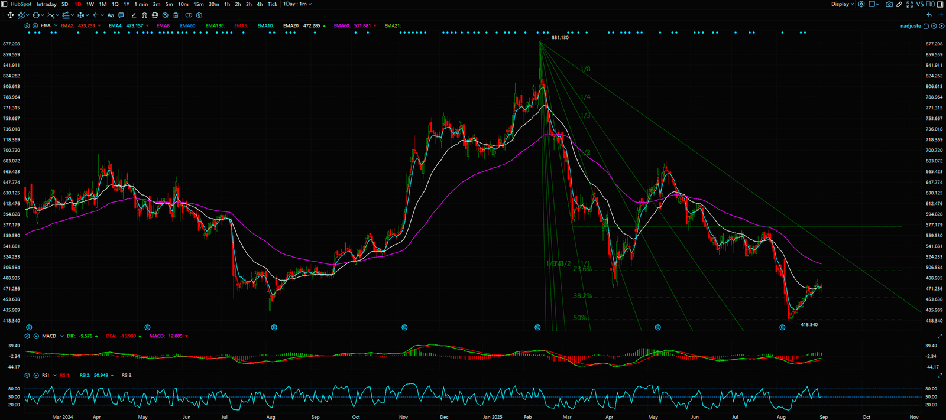946x420 pixels.
Task: Select the text annotation tool (Aa)
Action: (x=111, y=15)
